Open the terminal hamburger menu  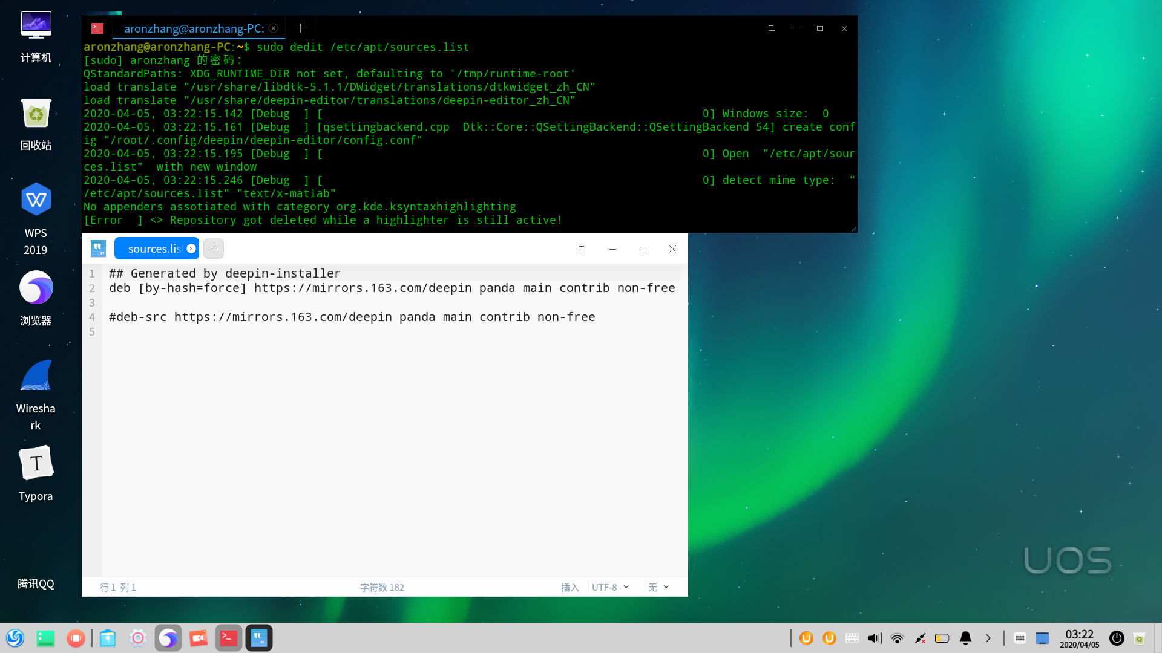pyautogui.click(x=771, y=28)
